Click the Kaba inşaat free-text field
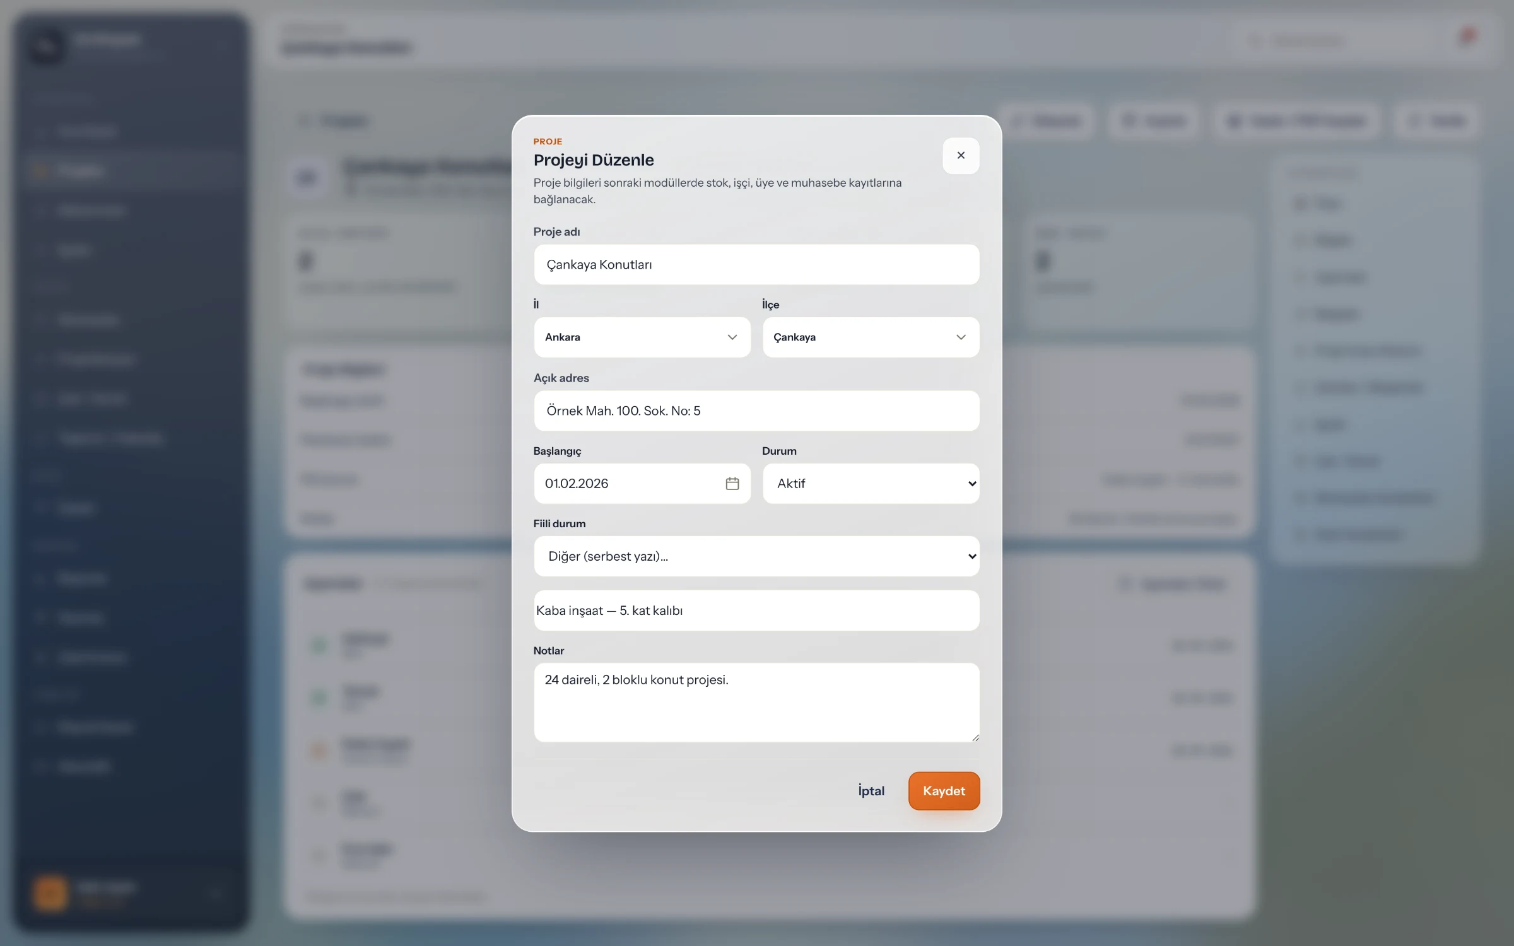The width and height of the screenshot is (1514, 946). (x=756, y=610)
